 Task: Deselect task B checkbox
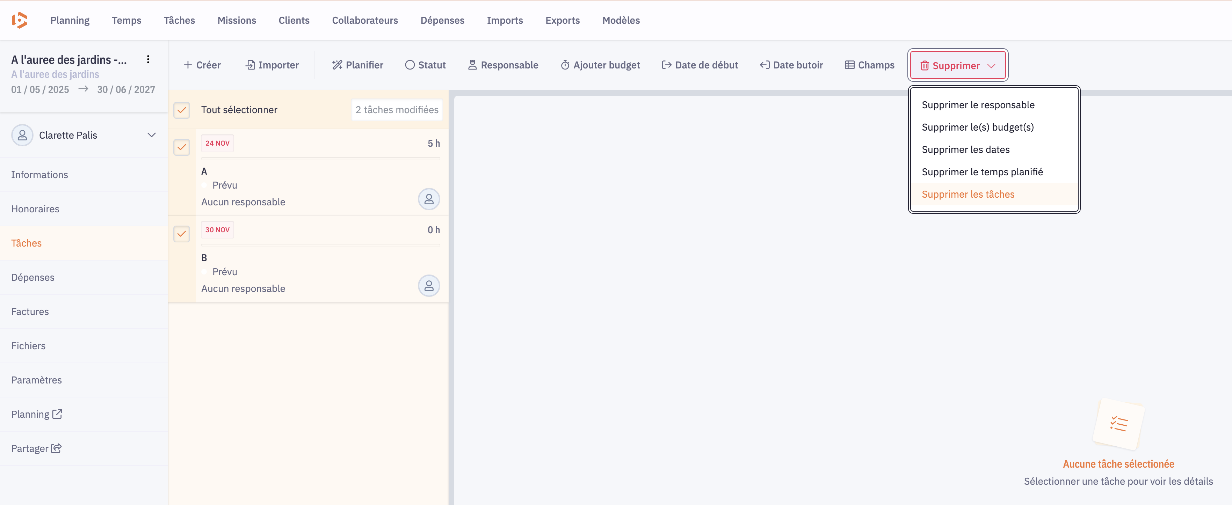tap(182, 234)
